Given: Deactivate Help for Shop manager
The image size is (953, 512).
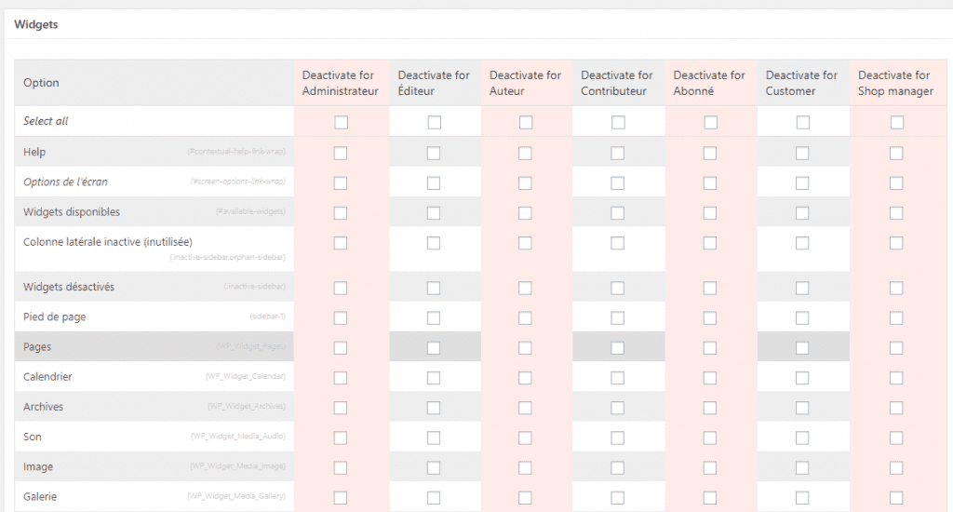Looking at the screenshot, I should [x=896, y=153].
